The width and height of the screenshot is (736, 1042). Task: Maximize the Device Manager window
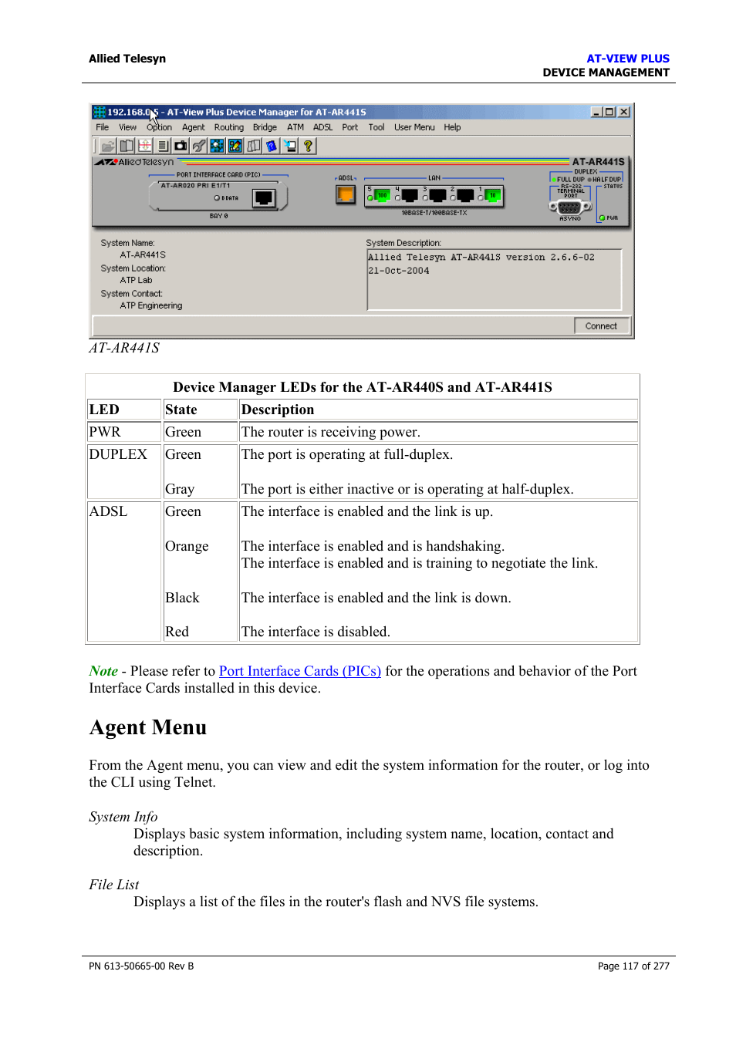(609, 112)
